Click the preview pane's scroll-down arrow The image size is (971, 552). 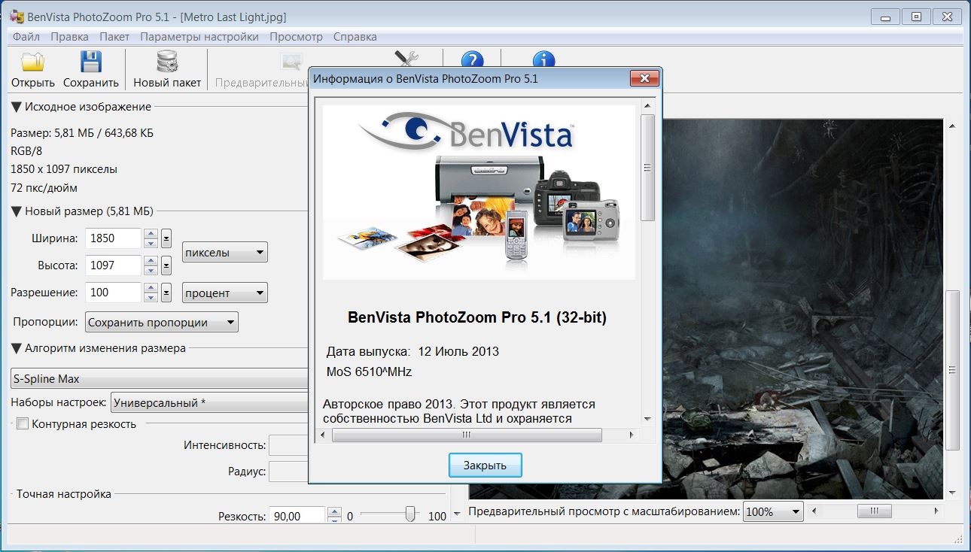click(x=952, y=493)
